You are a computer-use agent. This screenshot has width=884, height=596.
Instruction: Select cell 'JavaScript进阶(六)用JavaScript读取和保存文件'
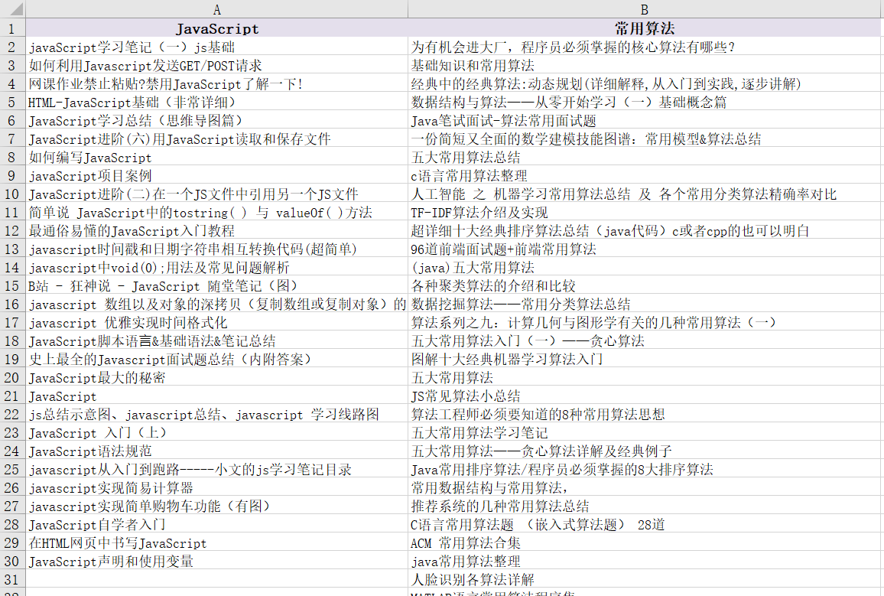tap(217, 138)
